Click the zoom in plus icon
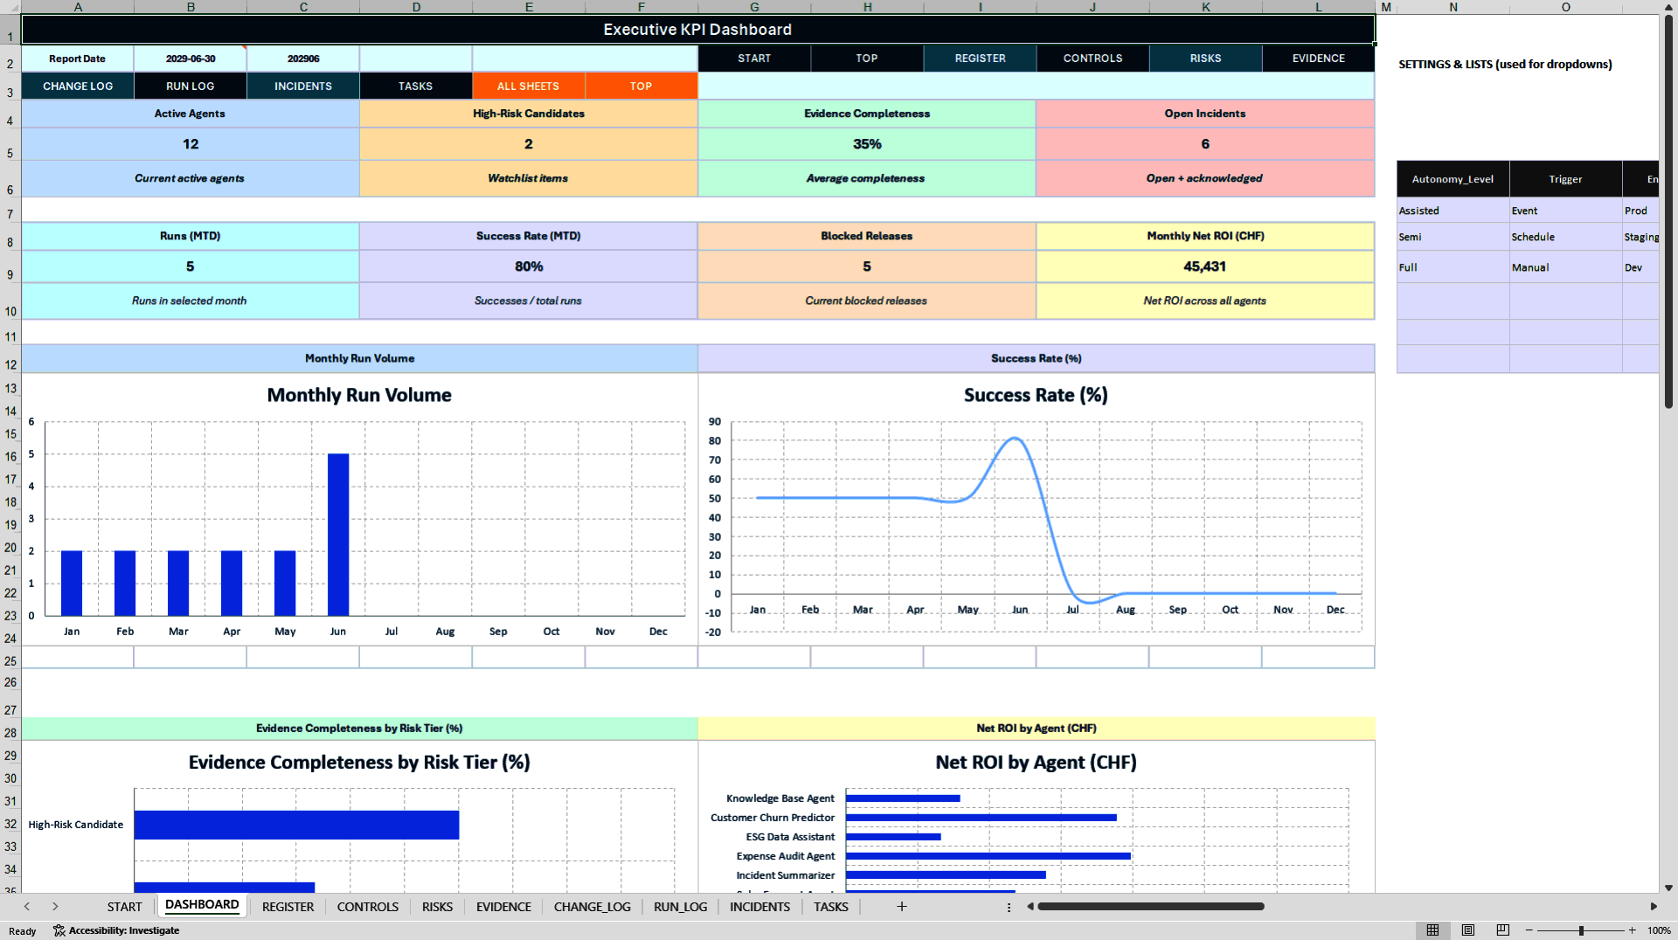The height and width of the screenshot is (940, 1678). pos(1632,930)
